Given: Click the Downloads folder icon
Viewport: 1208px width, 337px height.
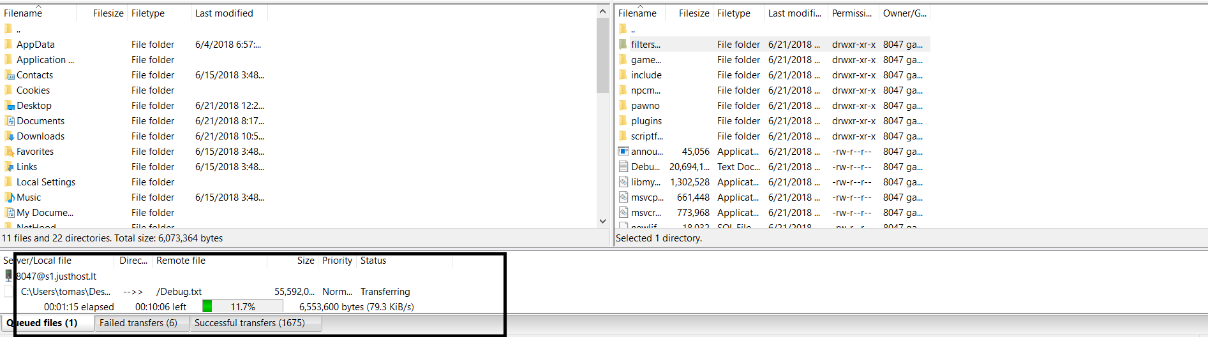Looking at the screenshot, I should [8, 136].
